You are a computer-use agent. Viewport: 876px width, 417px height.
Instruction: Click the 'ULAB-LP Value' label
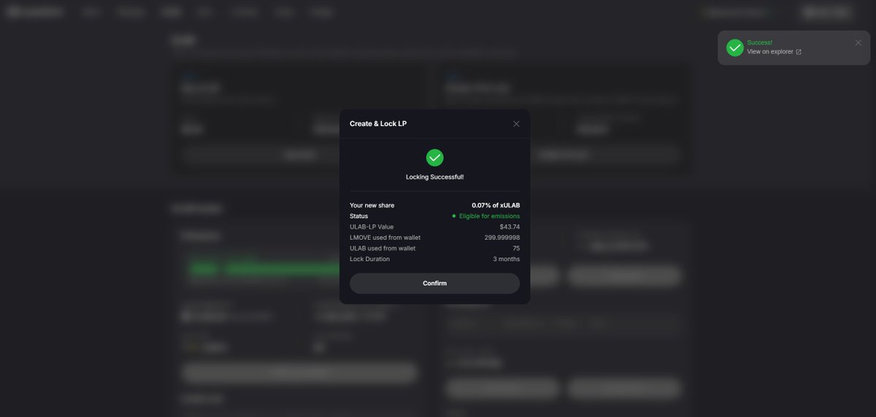(372, 227)
